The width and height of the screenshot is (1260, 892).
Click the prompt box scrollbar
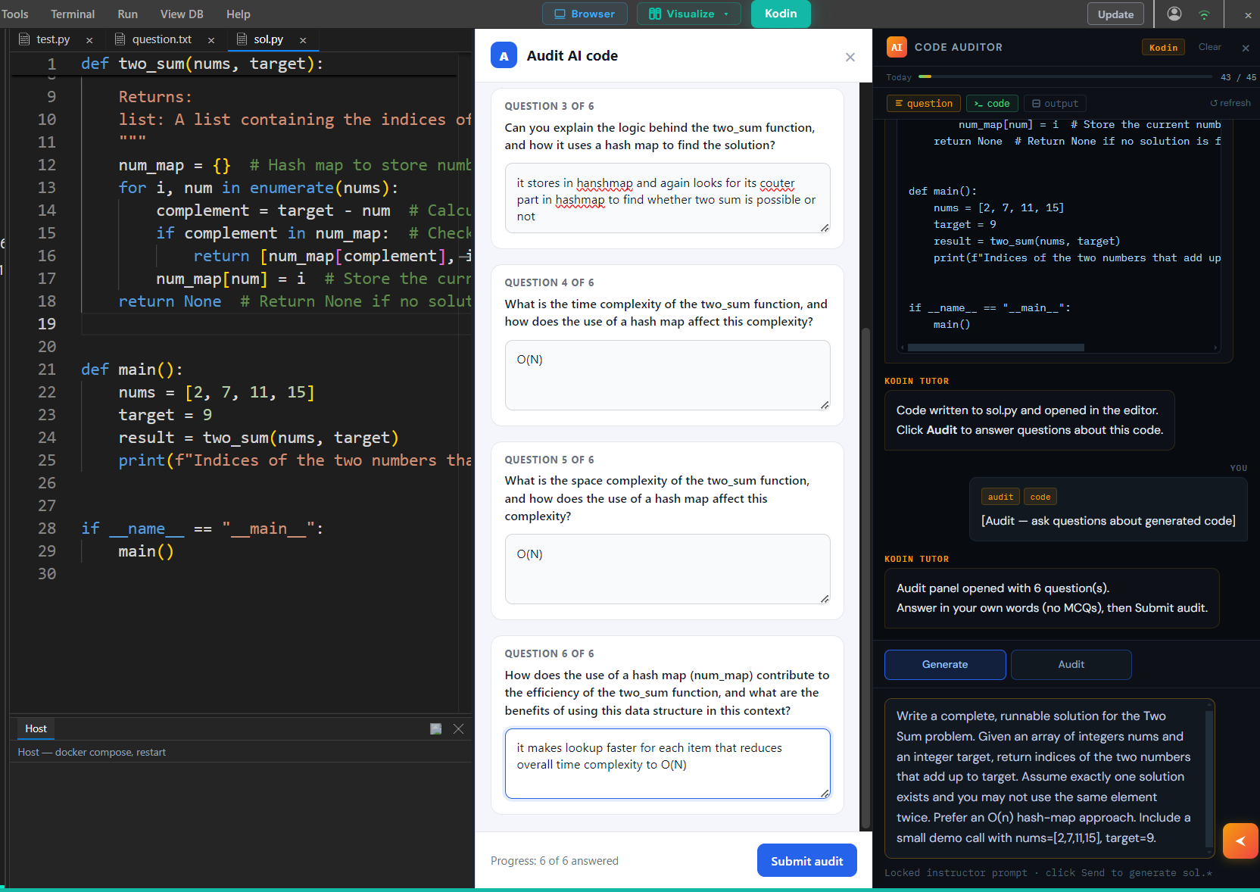(1209, 778)
